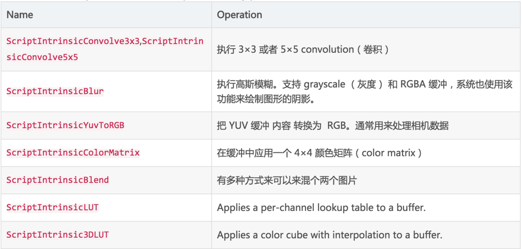Image resolution: width=522 pixels, height=249 pixels.
Task: Click the Blend operation description text
Action: click(287, 180)
